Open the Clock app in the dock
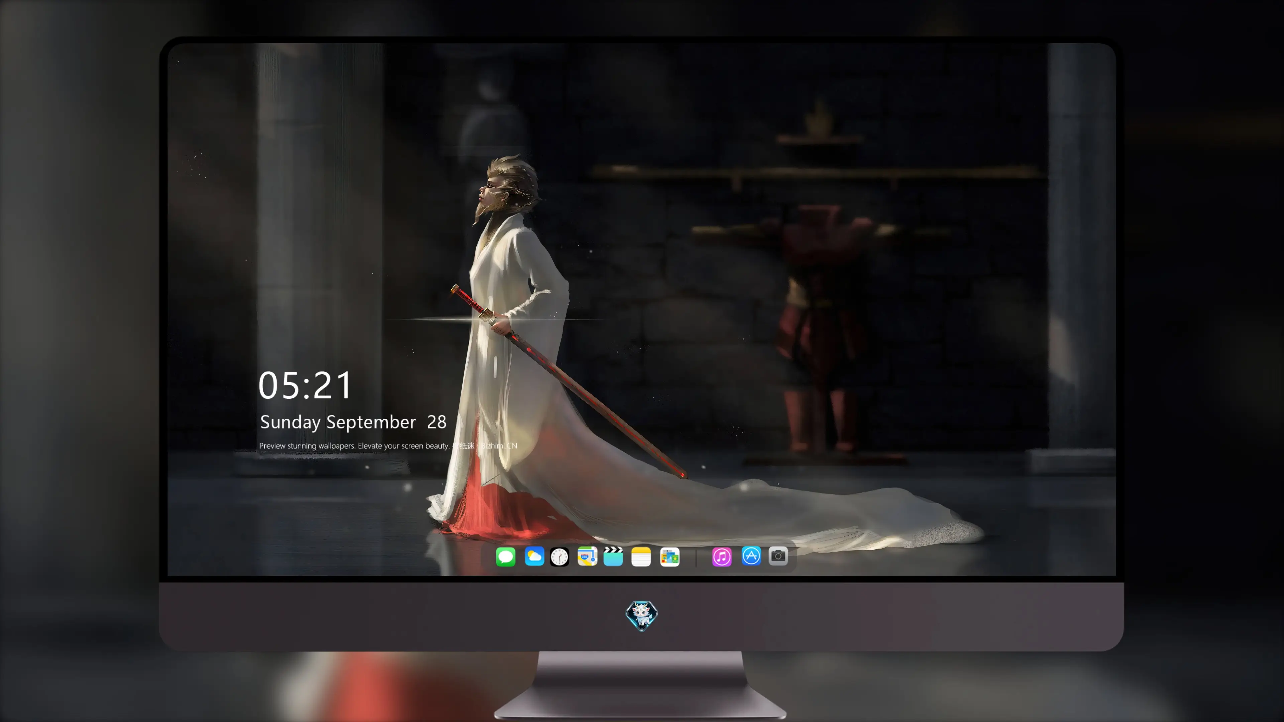 click(x=559, y=557)
